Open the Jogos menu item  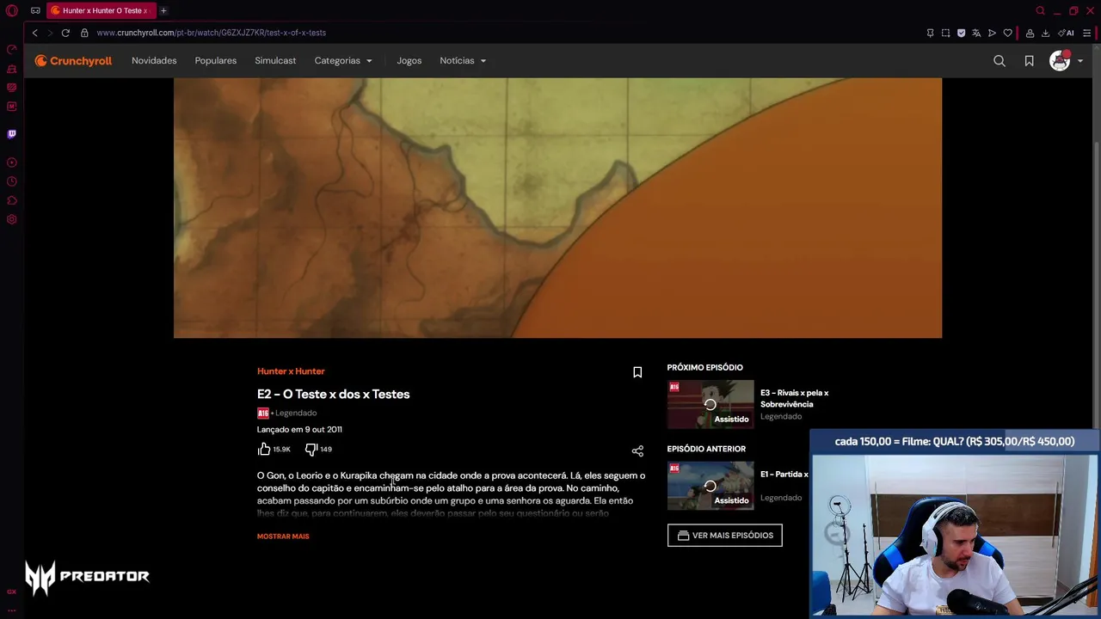pos(409,61)
